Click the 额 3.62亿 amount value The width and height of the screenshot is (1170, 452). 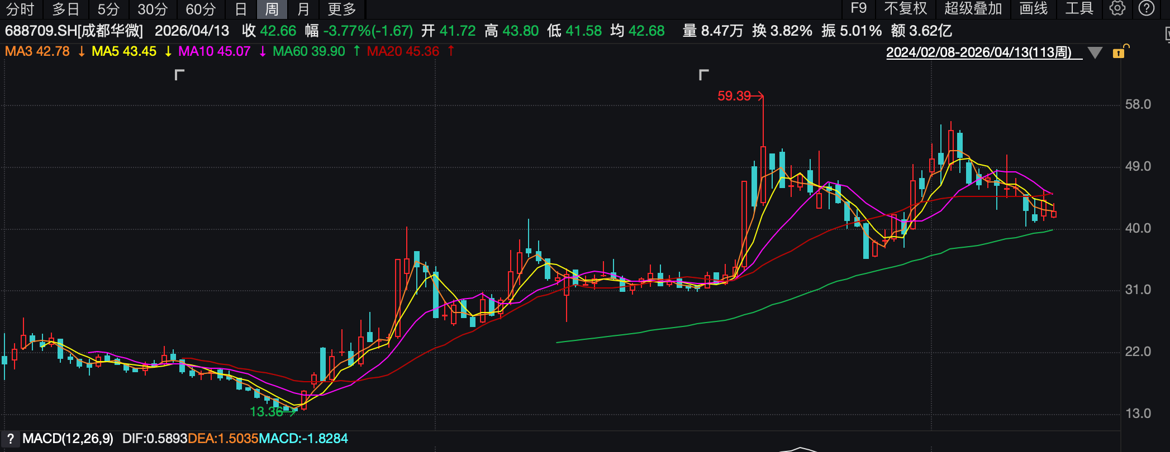[921, 31]
